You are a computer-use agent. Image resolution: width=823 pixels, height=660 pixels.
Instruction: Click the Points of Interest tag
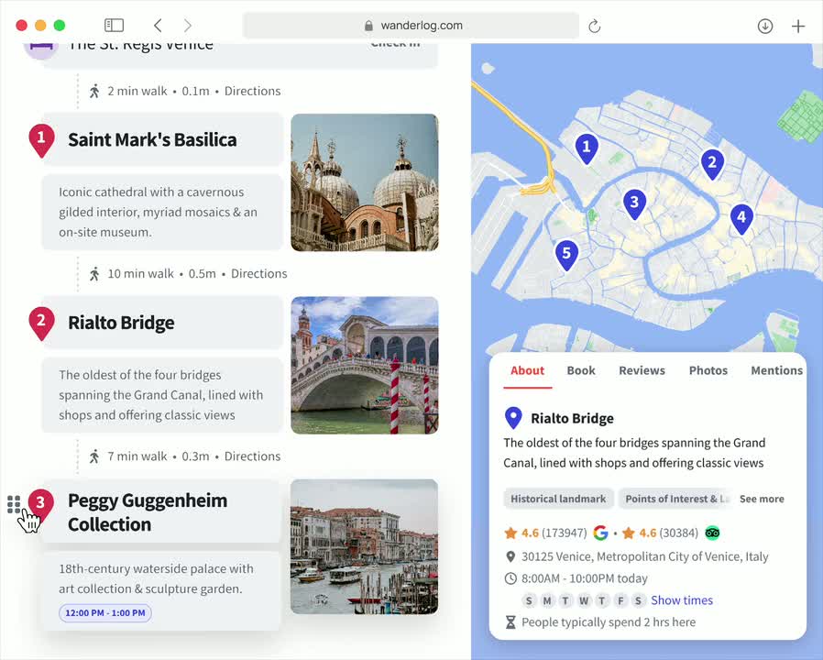click(675, 499)
